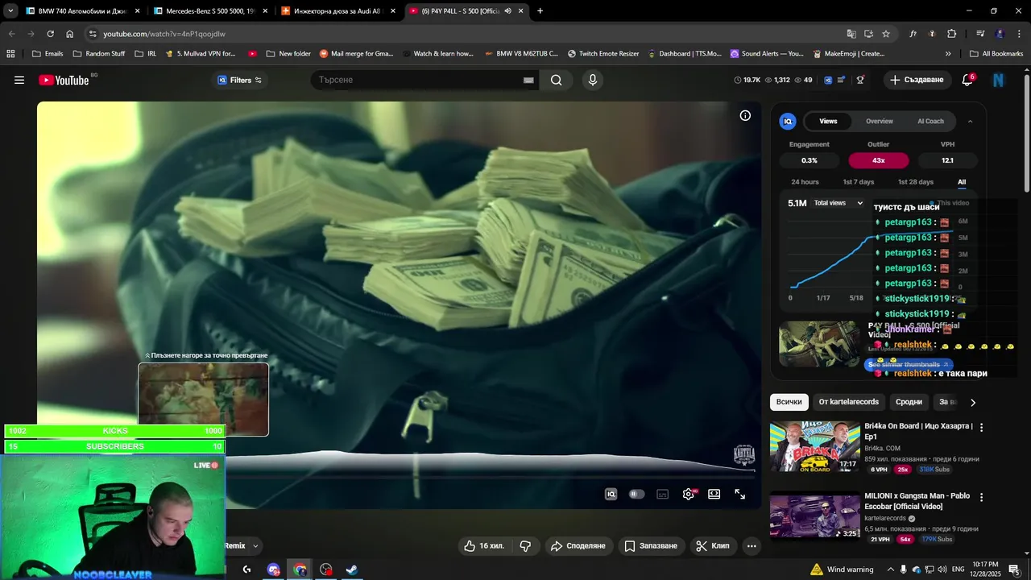Open Chrome three-dot menu
The width and height of the screenshot is (1031, 580).
[x=1019, y=34]
